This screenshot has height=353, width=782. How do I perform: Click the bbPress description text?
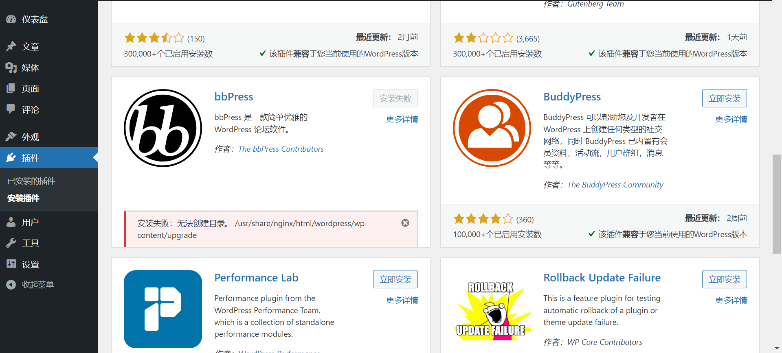point(261,123)
